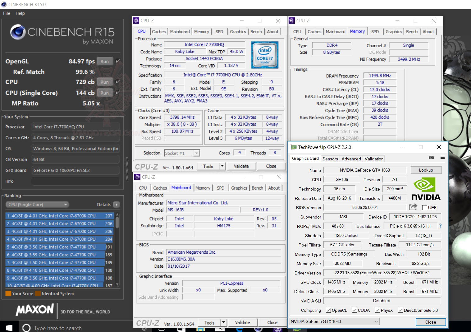Image resolution: width=471 pixels, height=332 pixels.
Task: Select ranking row 1 with score 207
Action: click(x=59, y=216)
